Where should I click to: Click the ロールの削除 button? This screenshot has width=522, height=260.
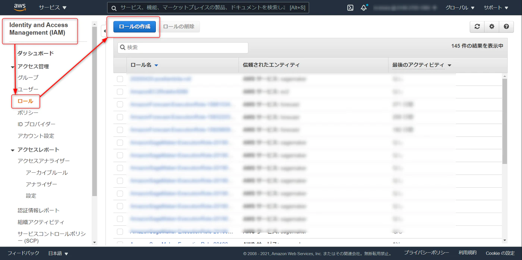point(179,26)
